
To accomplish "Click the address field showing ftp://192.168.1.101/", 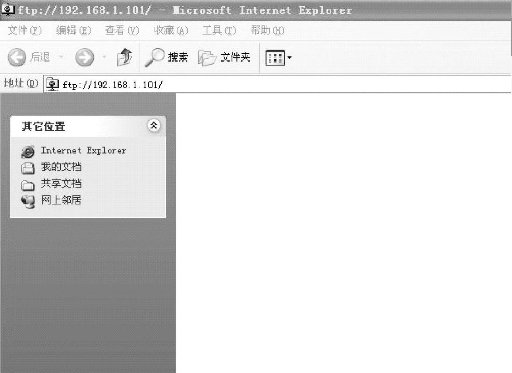I will (x=277, y=84).
